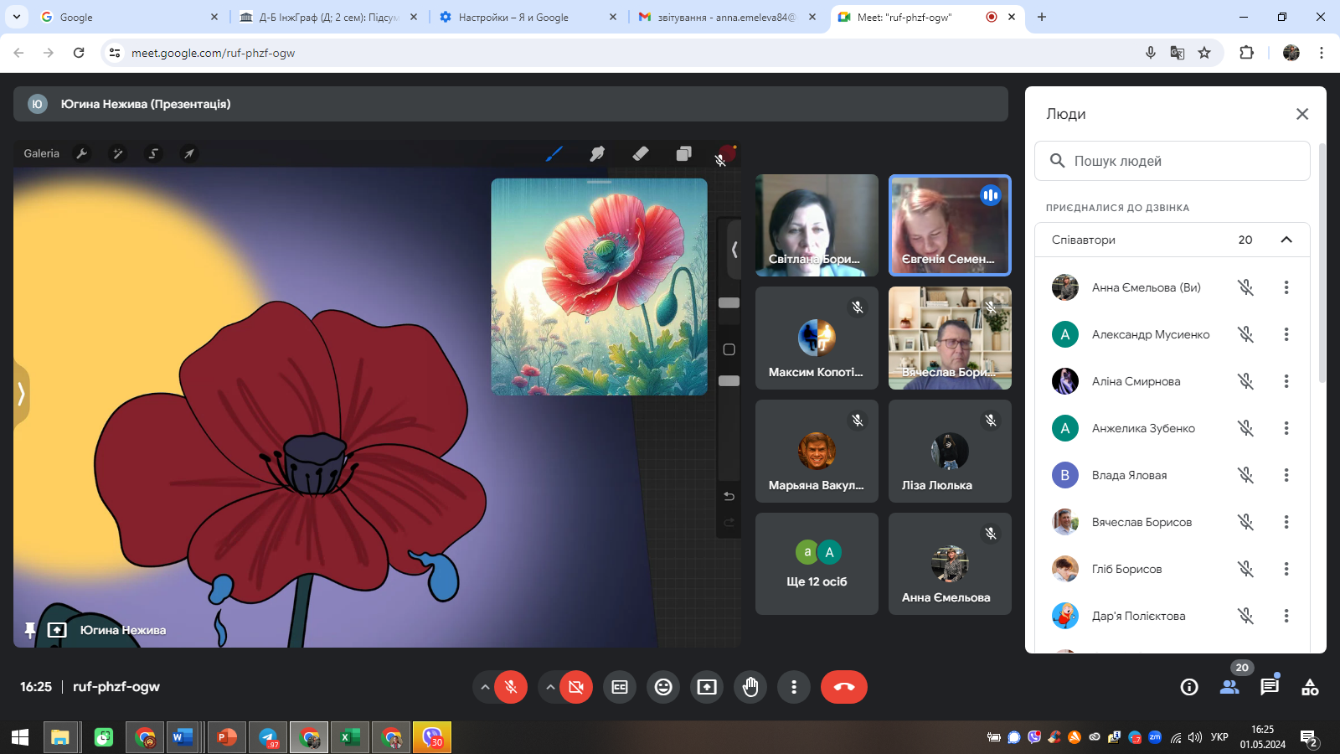Open more options menu in call controls
1340x754 pixels.
tap(794, 687)
